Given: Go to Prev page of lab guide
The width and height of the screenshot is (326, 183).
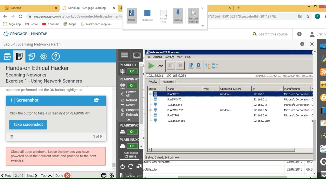Looking at the screenshot, I should pos(6,176).
